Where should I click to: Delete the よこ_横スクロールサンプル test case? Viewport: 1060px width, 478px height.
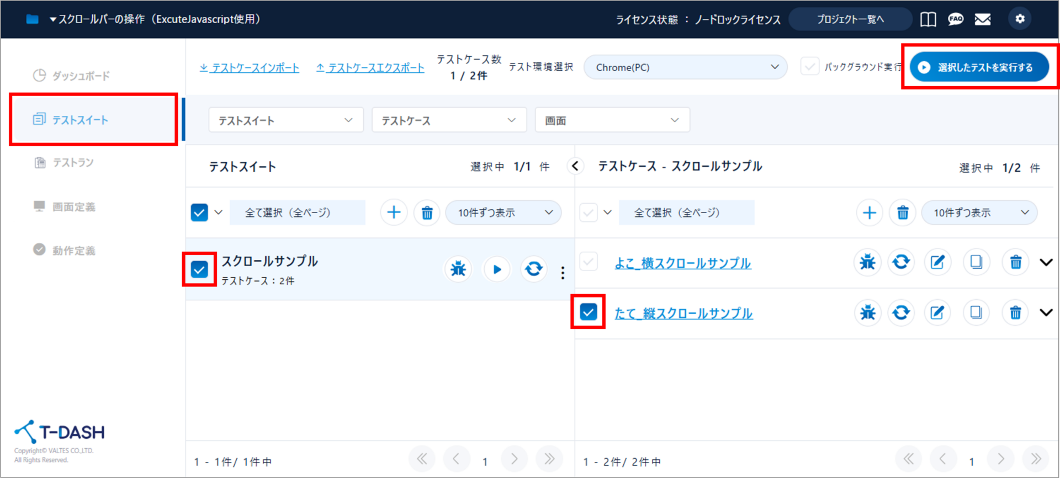1015,262
